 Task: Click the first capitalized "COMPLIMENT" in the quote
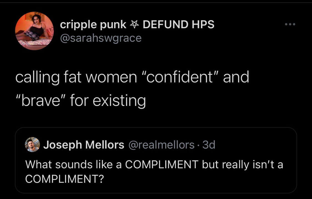pos(162,165)
